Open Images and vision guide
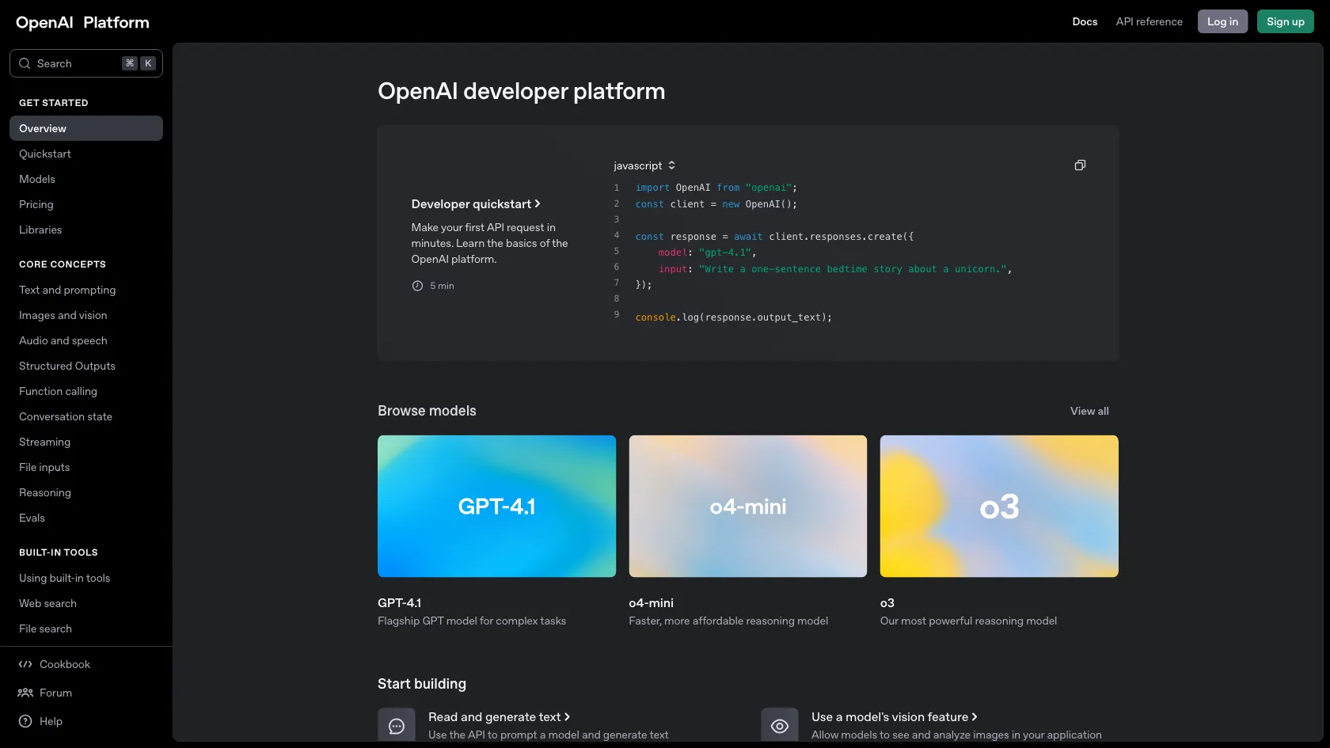 [x=86, y=315]
